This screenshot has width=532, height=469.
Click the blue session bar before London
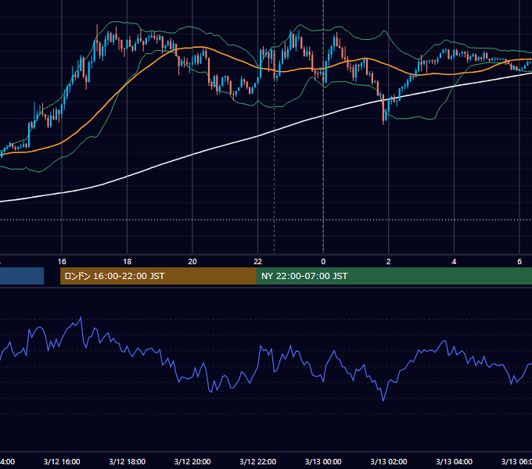coord(22,276)
